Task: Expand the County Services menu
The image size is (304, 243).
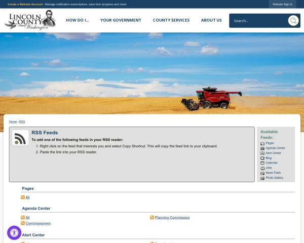Action: (x=171, y=20)
